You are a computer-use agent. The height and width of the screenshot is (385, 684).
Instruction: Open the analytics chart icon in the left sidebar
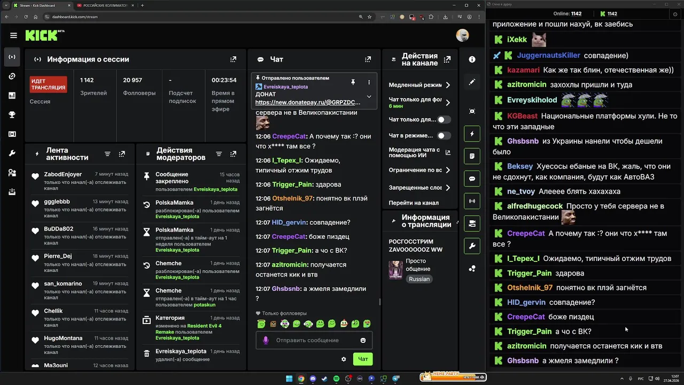[12, 95]
